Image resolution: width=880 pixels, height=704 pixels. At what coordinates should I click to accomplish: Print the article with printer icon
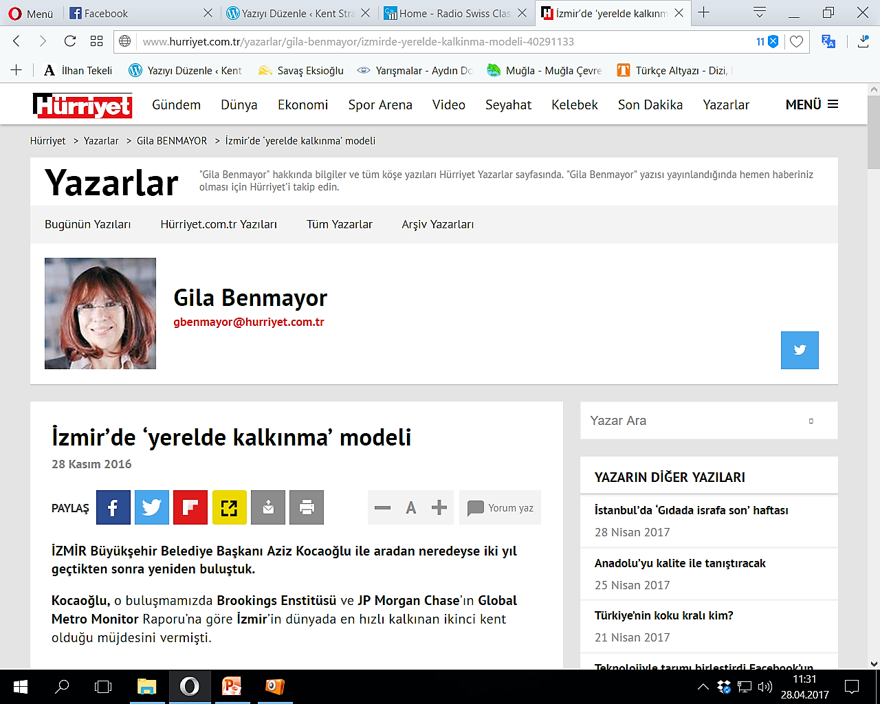pyautogui.click(x=307, y=507)
